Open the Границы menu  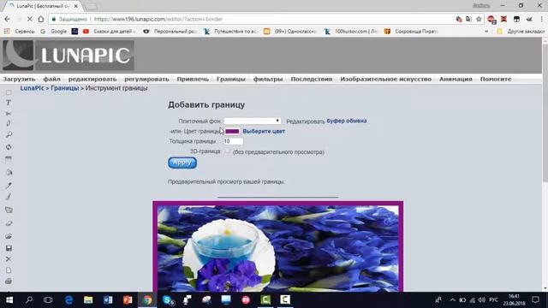pyautogui.click(x=231, y=79)
